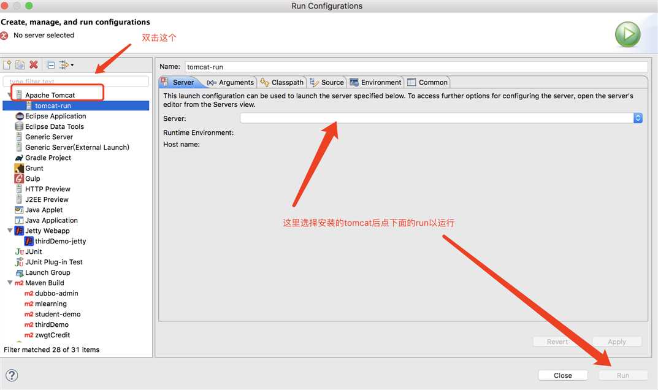Switch to the Source tab
Screen dimensions: 658x390
pyautogui.click(x=327, y=82)
